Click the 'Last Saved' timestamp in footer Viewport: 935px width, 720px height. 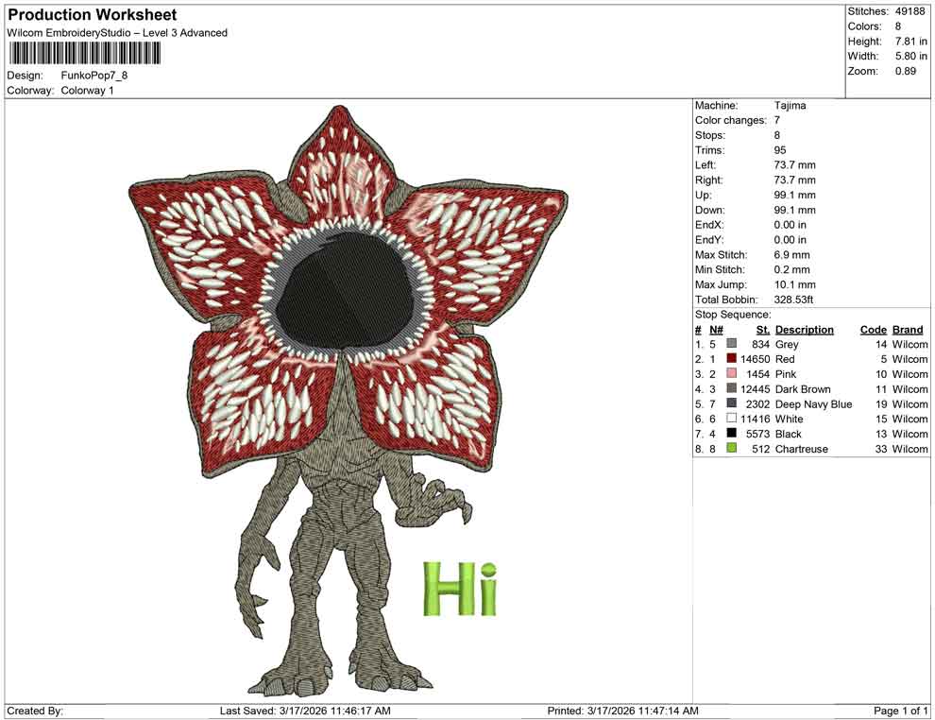coord(305,711)
